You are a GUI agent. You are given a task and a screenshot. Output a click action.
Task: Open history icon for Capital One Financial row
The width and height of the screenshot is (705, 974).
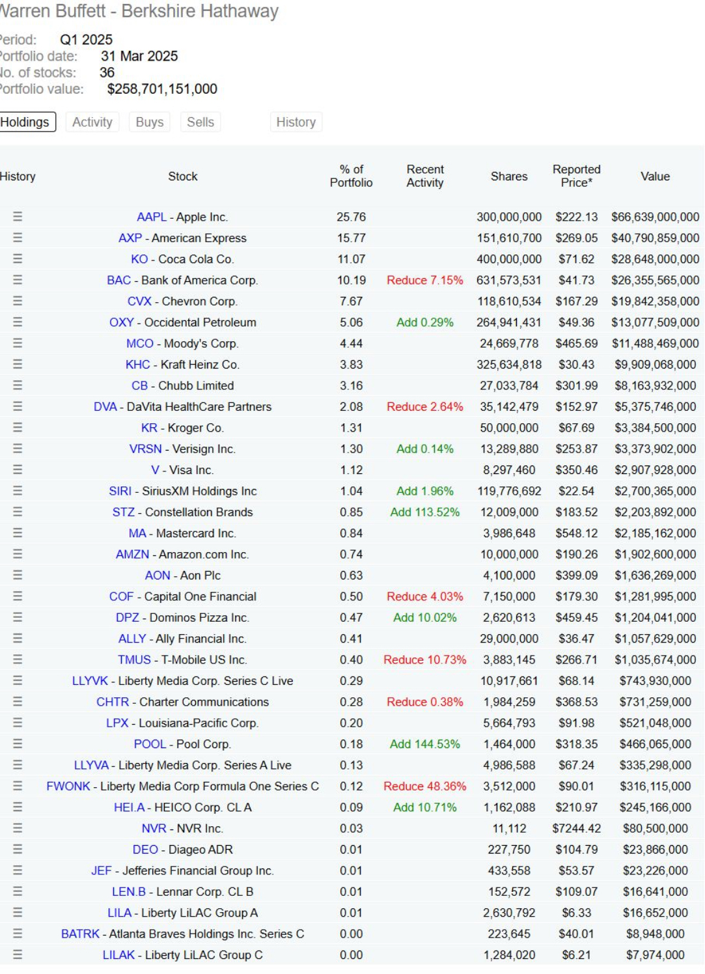[18, 596]
